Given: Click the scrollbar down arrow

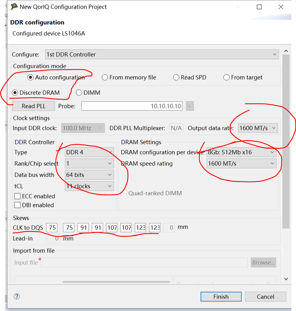Looking at the screenshot, I should point(286,279).
